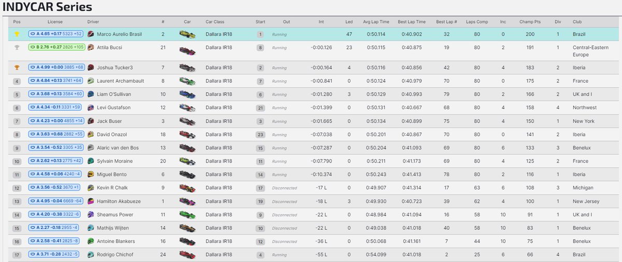Select best lap time 0:40.723 for Hamilton Akabueze
Screen dimensions: 622x262
point(413,201)
